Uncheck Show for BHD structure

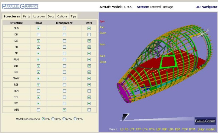(x=38, y=28)
